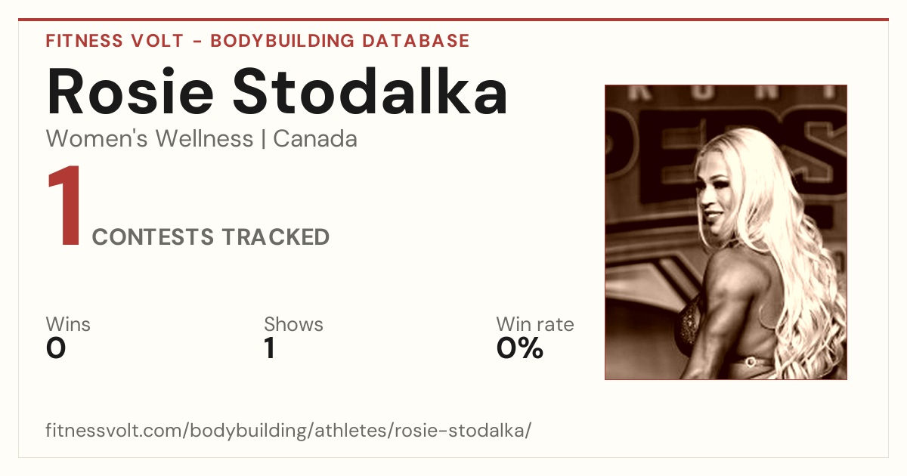Select the 0% win rate value
907x476 pixels.
520,348
